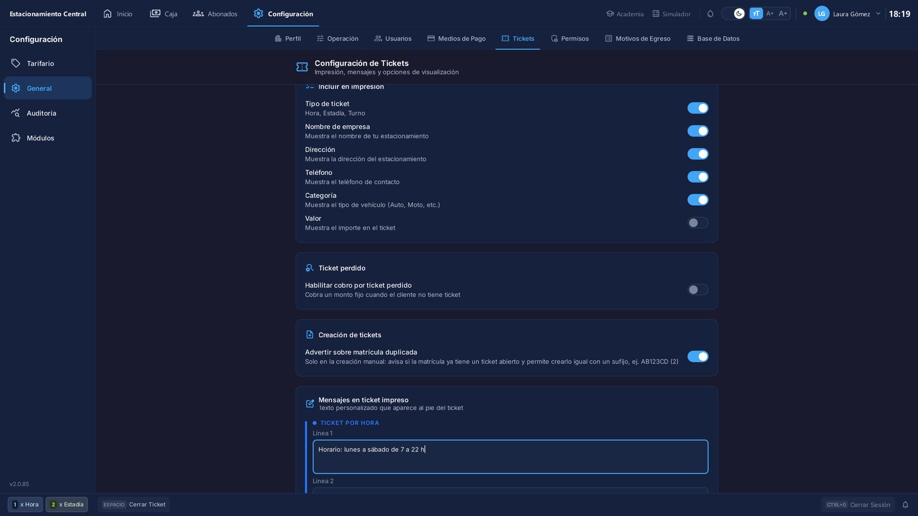This screenshot has height=516, width=918.
Task: Toggle Nombre de empresa off
Action: click(x=698, y=131)
